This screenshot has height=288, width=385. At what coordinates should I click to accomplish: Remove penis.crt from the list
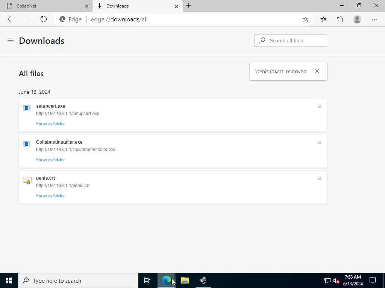point(320,178)
